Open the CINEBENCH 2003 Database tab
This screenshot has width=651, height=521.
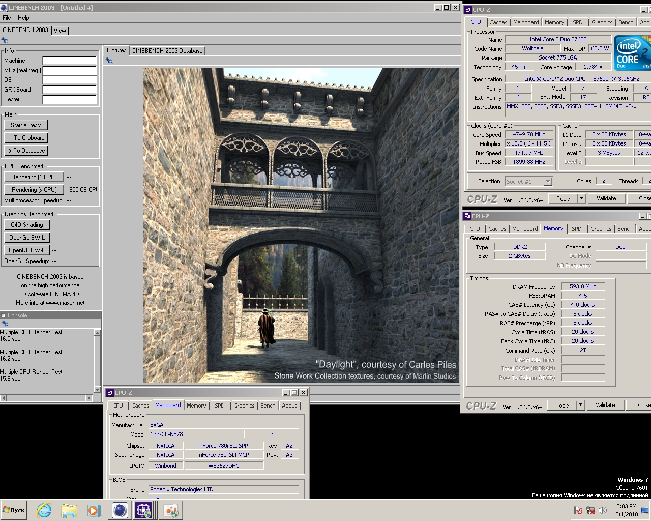pos(167,51)
